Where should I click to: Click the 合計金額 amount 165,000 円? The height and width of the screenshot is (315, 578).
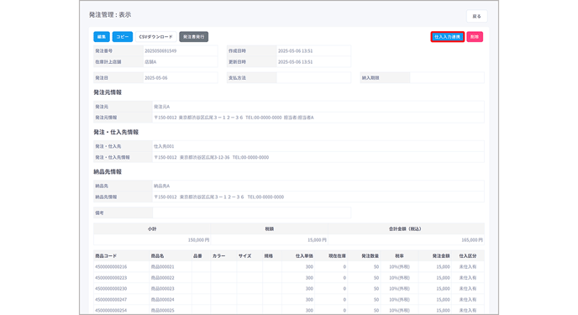pyautogui.click(x=472, y=240)
